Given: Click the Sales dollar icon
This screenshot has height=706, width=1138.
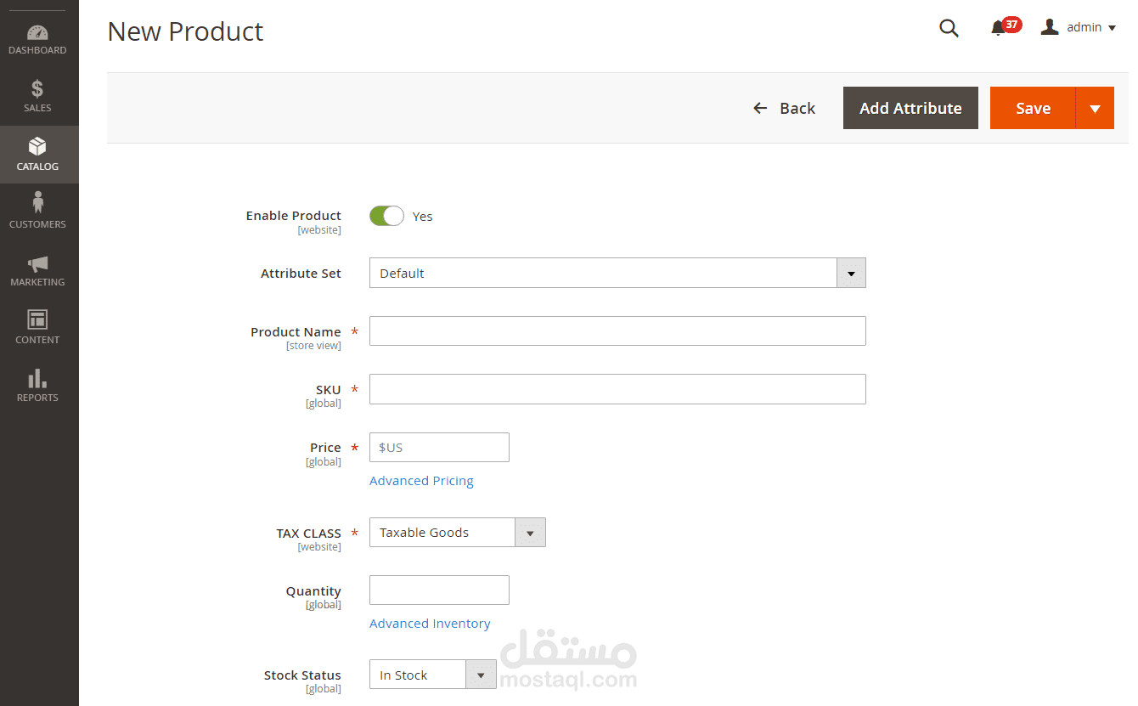Looking at the screenshot, I should [37, 89].
